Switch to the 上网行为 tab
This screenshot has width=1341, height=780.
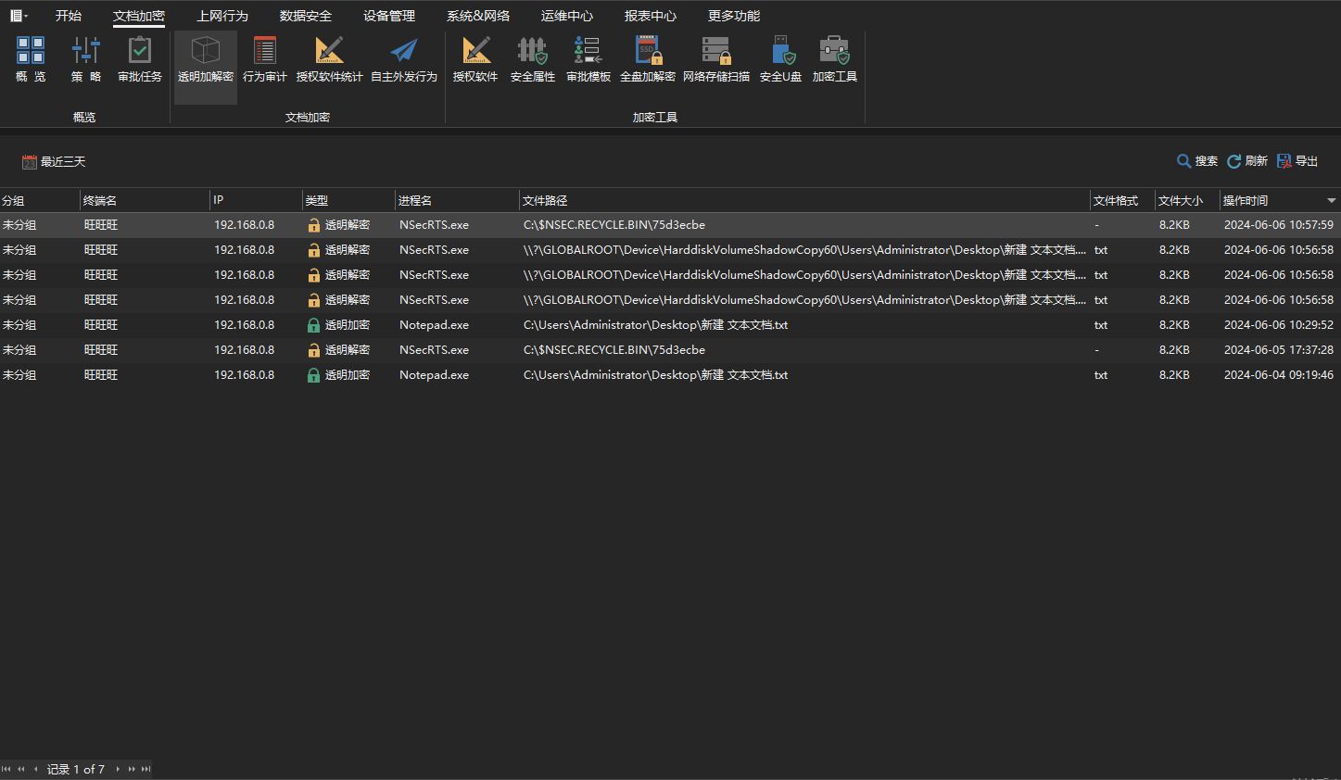pos(222,16)
